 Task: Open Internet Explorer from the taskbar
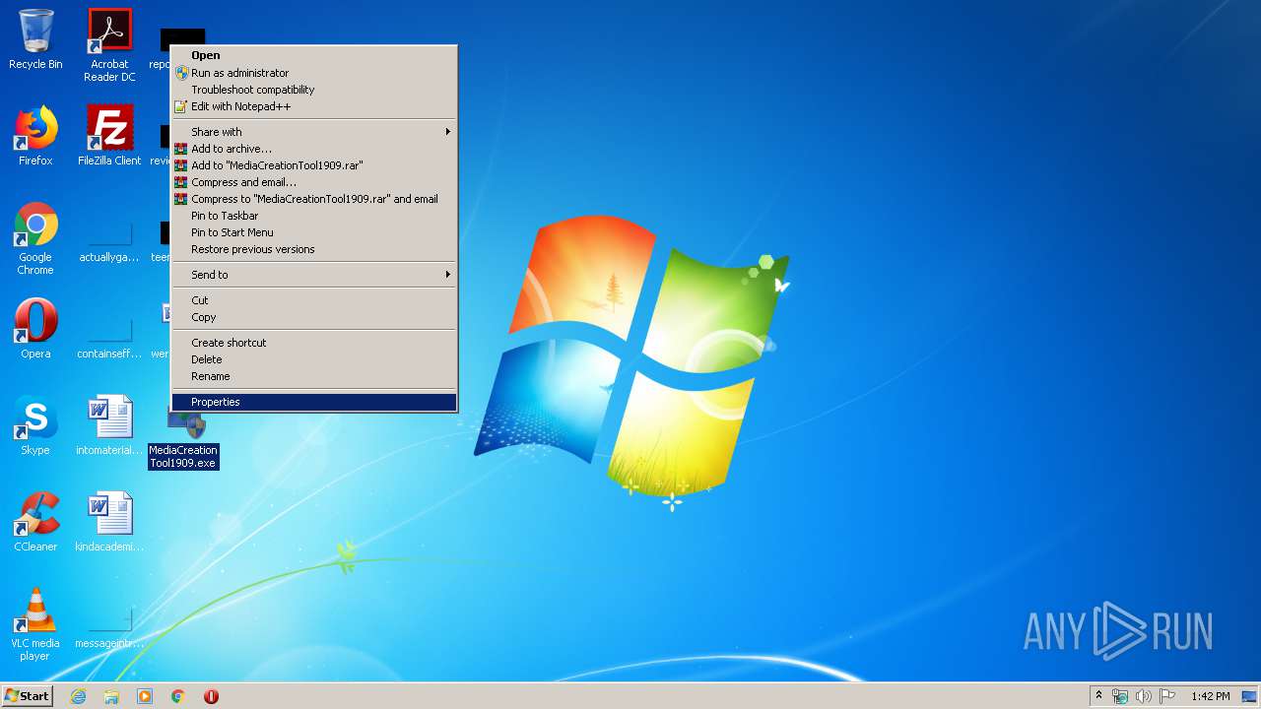coord(78,696)
